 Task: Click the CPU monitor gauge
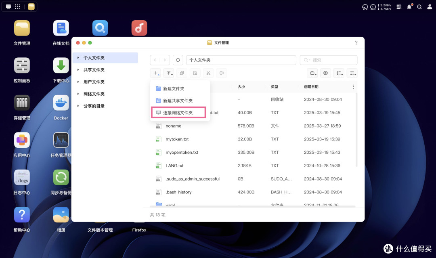coord(365,7)
